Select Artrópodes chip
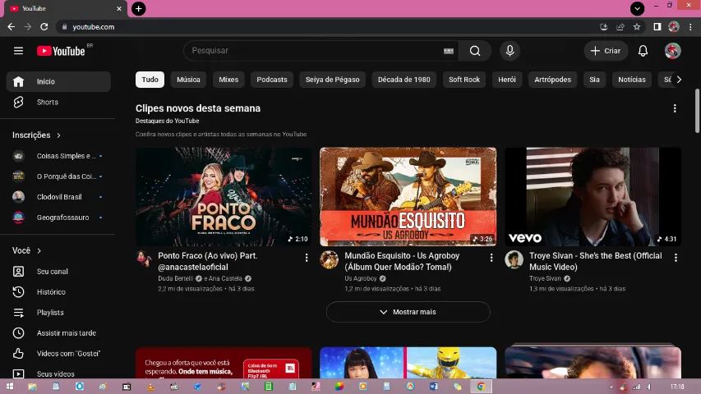701x394 pixels. [x=552, y=80]
